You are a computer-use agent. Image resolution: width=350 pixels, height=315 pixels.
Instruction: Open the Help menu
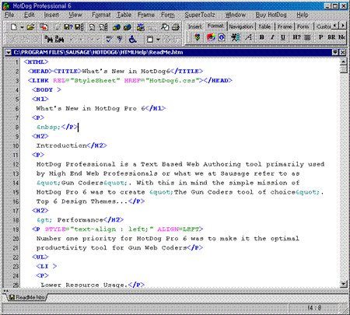[x=303, y=15]
